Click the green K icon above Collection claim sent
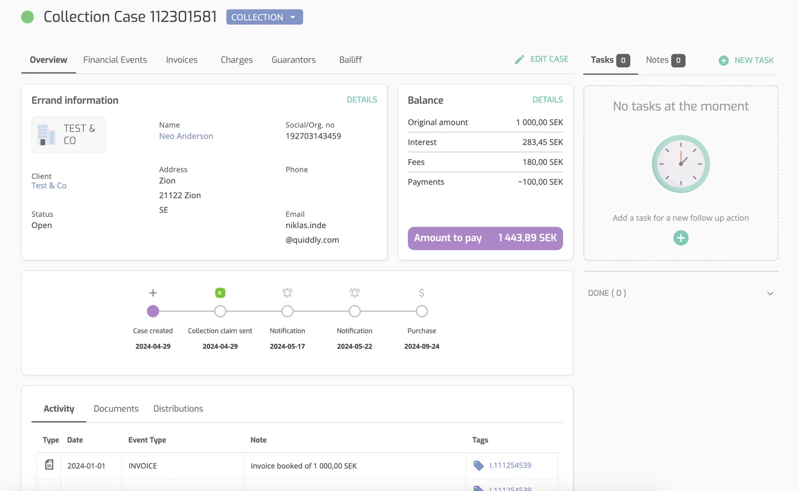Viewport: 798px width, 491px height. tap(220, 293)
